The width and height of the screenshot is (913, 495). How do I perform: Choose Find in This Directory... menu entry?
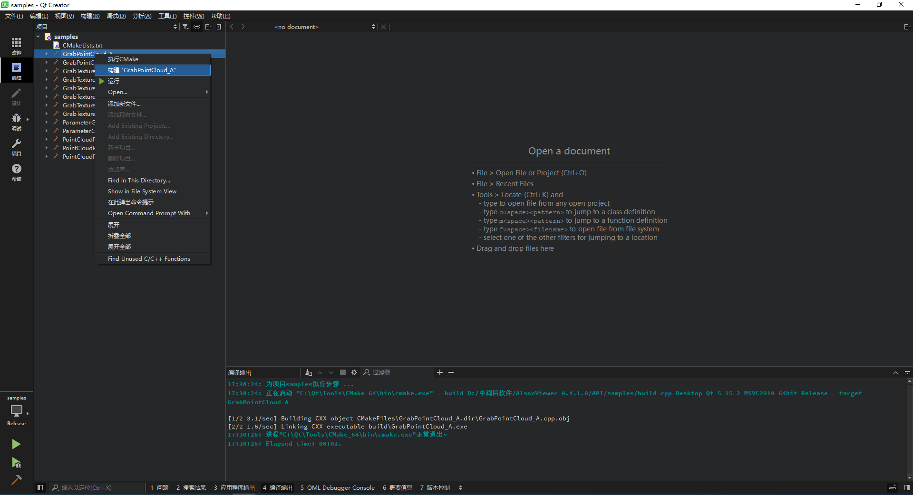pyautogui.click(x=139, y=181)
